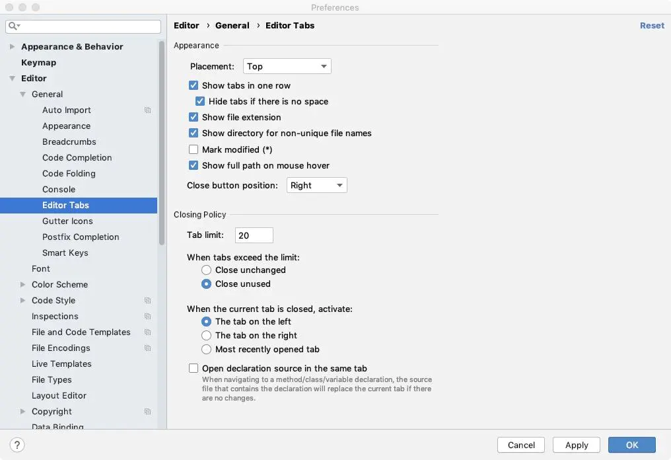This screenshot has height=460, width=671.
Task: Click the sidebar vertical scrollbar thumb
Action: (162, 143)
